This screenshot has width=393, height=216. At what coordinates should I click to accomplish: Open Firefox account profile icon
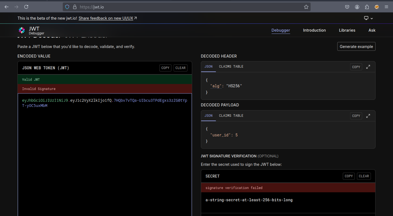click(x=357, y=7)
